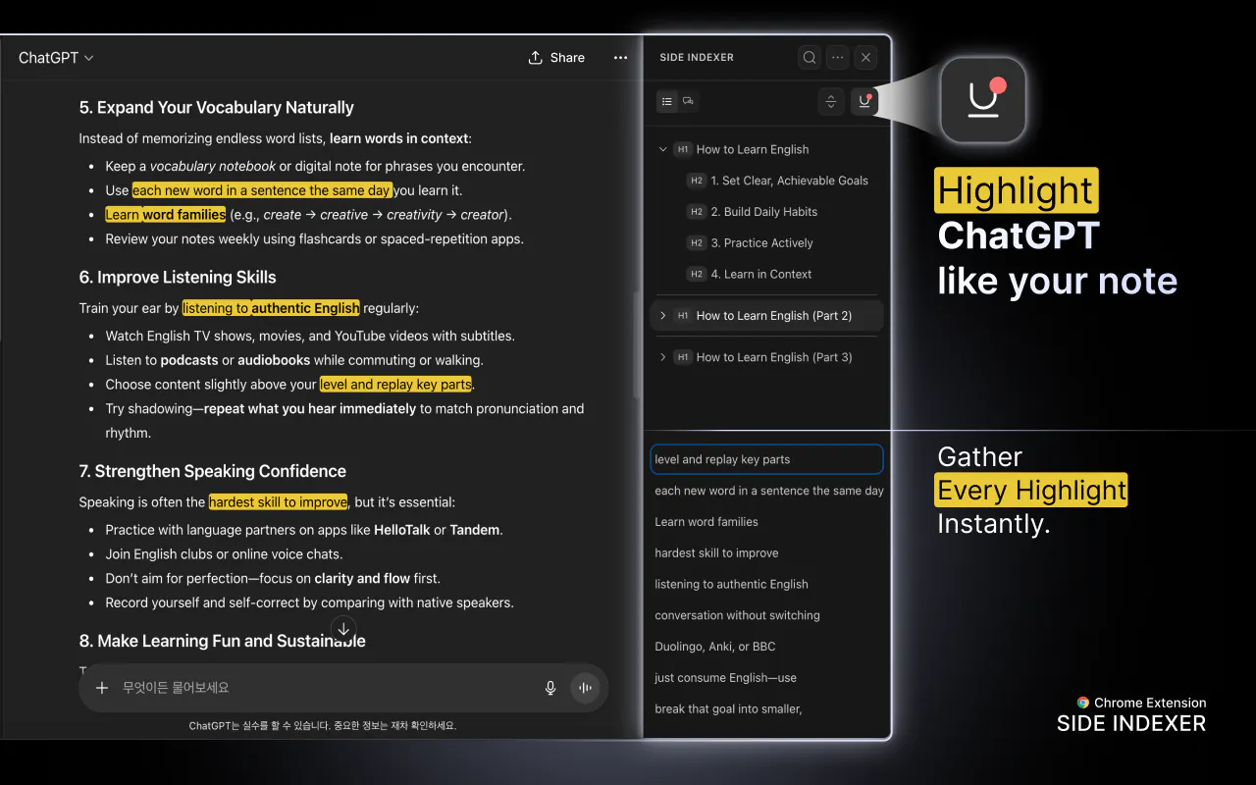Click the Share button in ChatGPT header
Viewport: 1256px width, 785px height.
pyautogui.click(x=556, y=58)
